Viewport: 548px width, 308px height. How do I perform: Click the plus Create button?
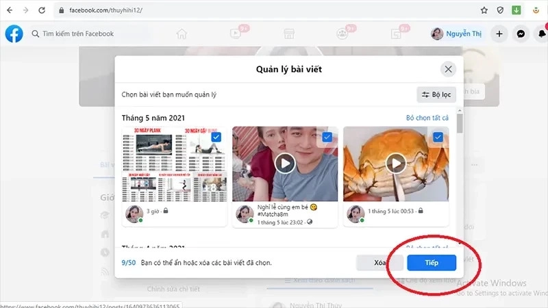pos(499,34)
